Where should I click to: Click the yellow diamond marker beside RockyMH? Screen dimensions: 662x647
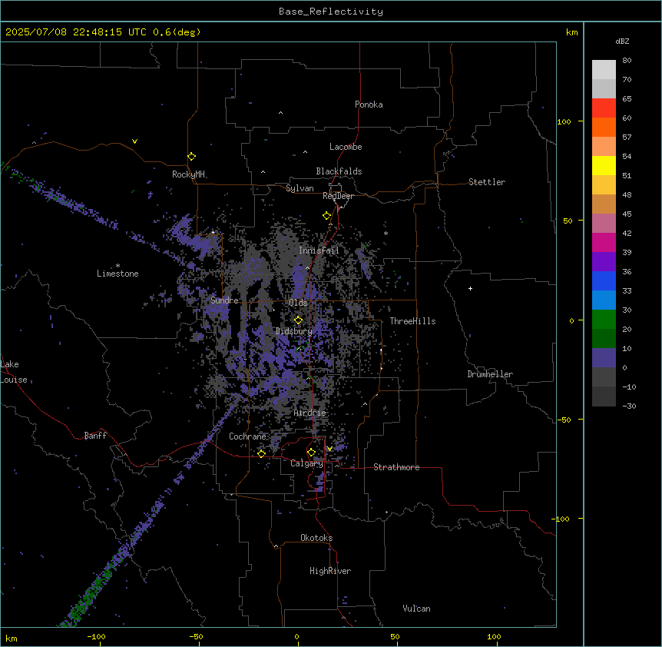tap(192, 157)
